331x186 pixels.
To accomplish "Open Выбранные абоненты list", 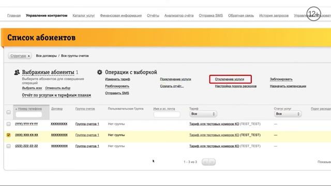I will click(x=48, y=72).
